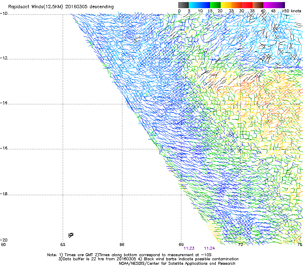Click the yellow 20-25 knots legend swatch
This screenshot has width=303, height=266.
pyautogui.click(x=226, y=5)
